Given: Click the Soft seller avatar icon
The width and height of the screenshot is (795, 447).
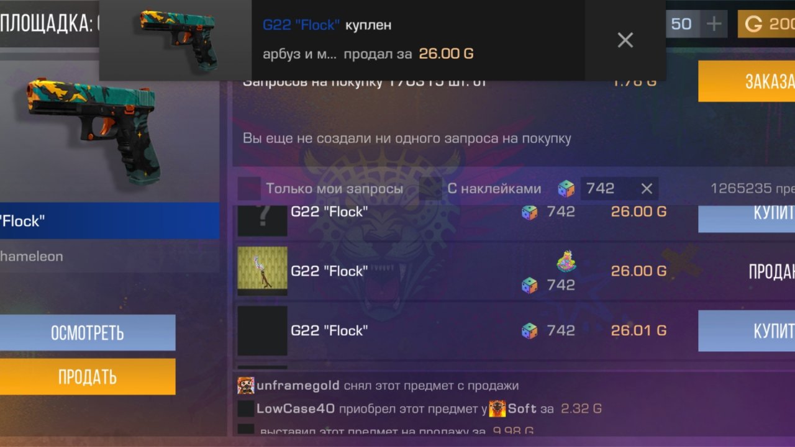Looking at the screenshot, I should tap(497, 409).
